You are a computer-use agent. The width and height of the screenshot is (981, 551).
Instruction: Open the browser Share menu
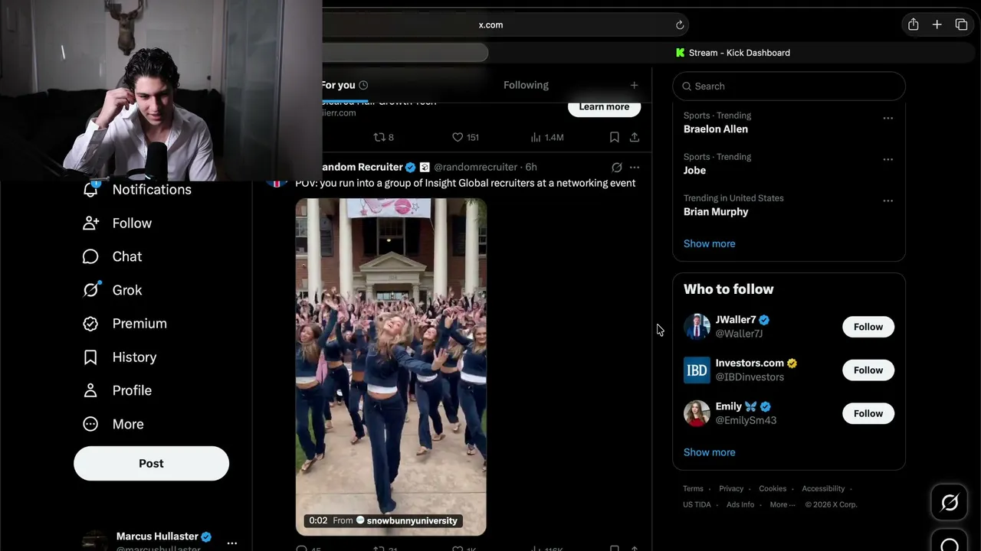pyautogui.click(x=914, y=25)
